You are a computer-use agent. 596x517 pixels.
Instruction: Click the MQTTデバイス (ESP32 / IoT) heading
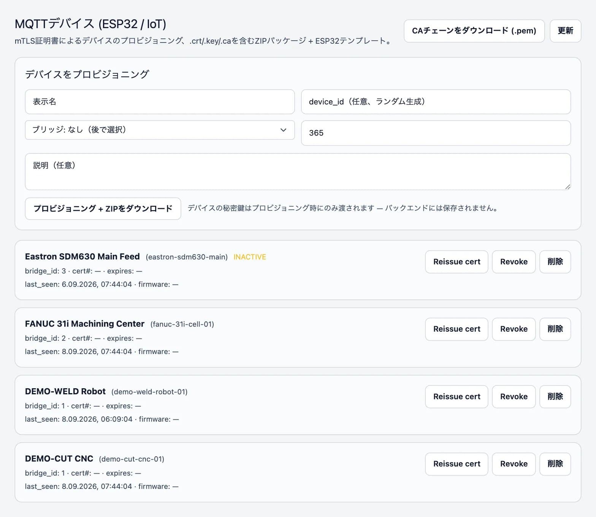click(x=90, y=24)
